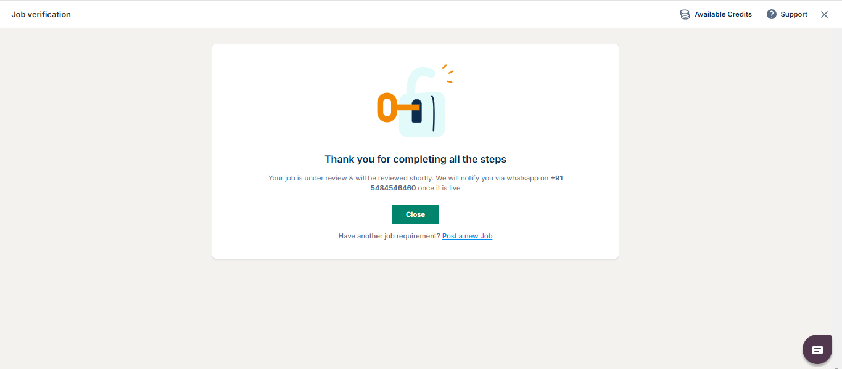Click the Job verification page title

click(41, 14)
